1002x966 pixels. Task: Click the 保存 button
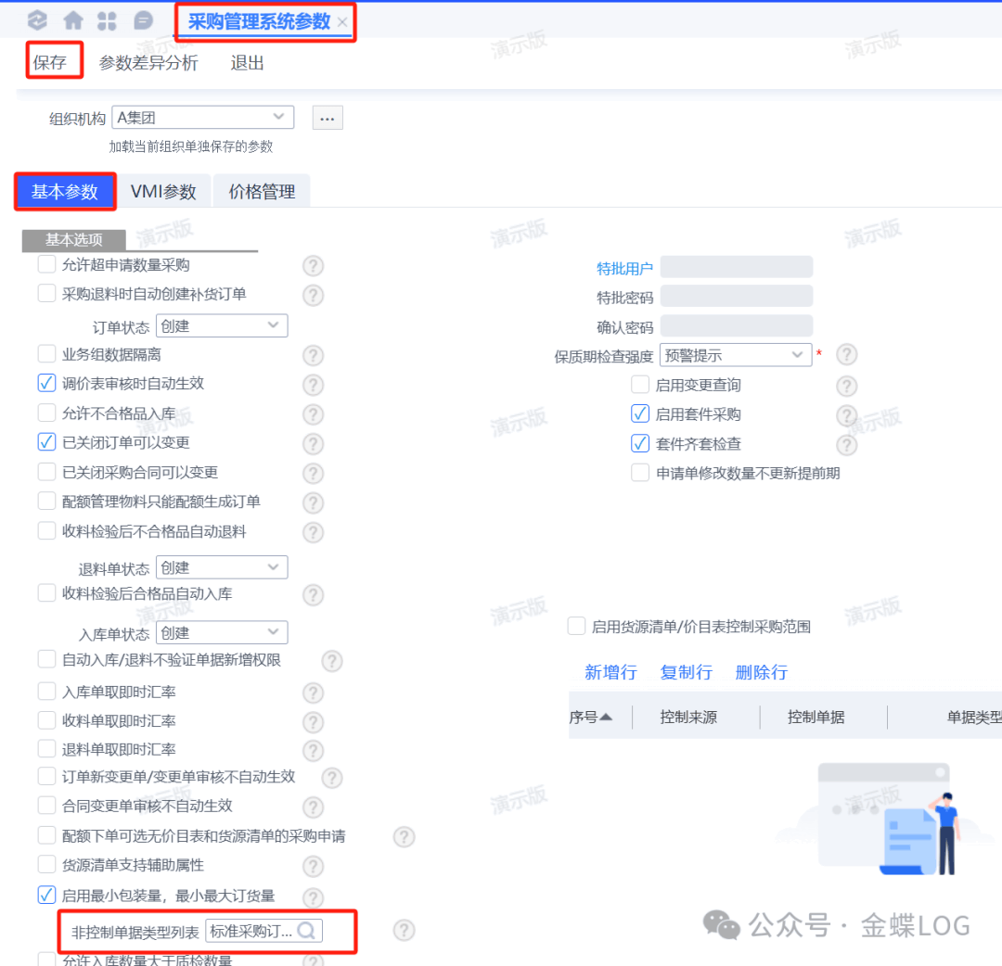tap(50, 63)
